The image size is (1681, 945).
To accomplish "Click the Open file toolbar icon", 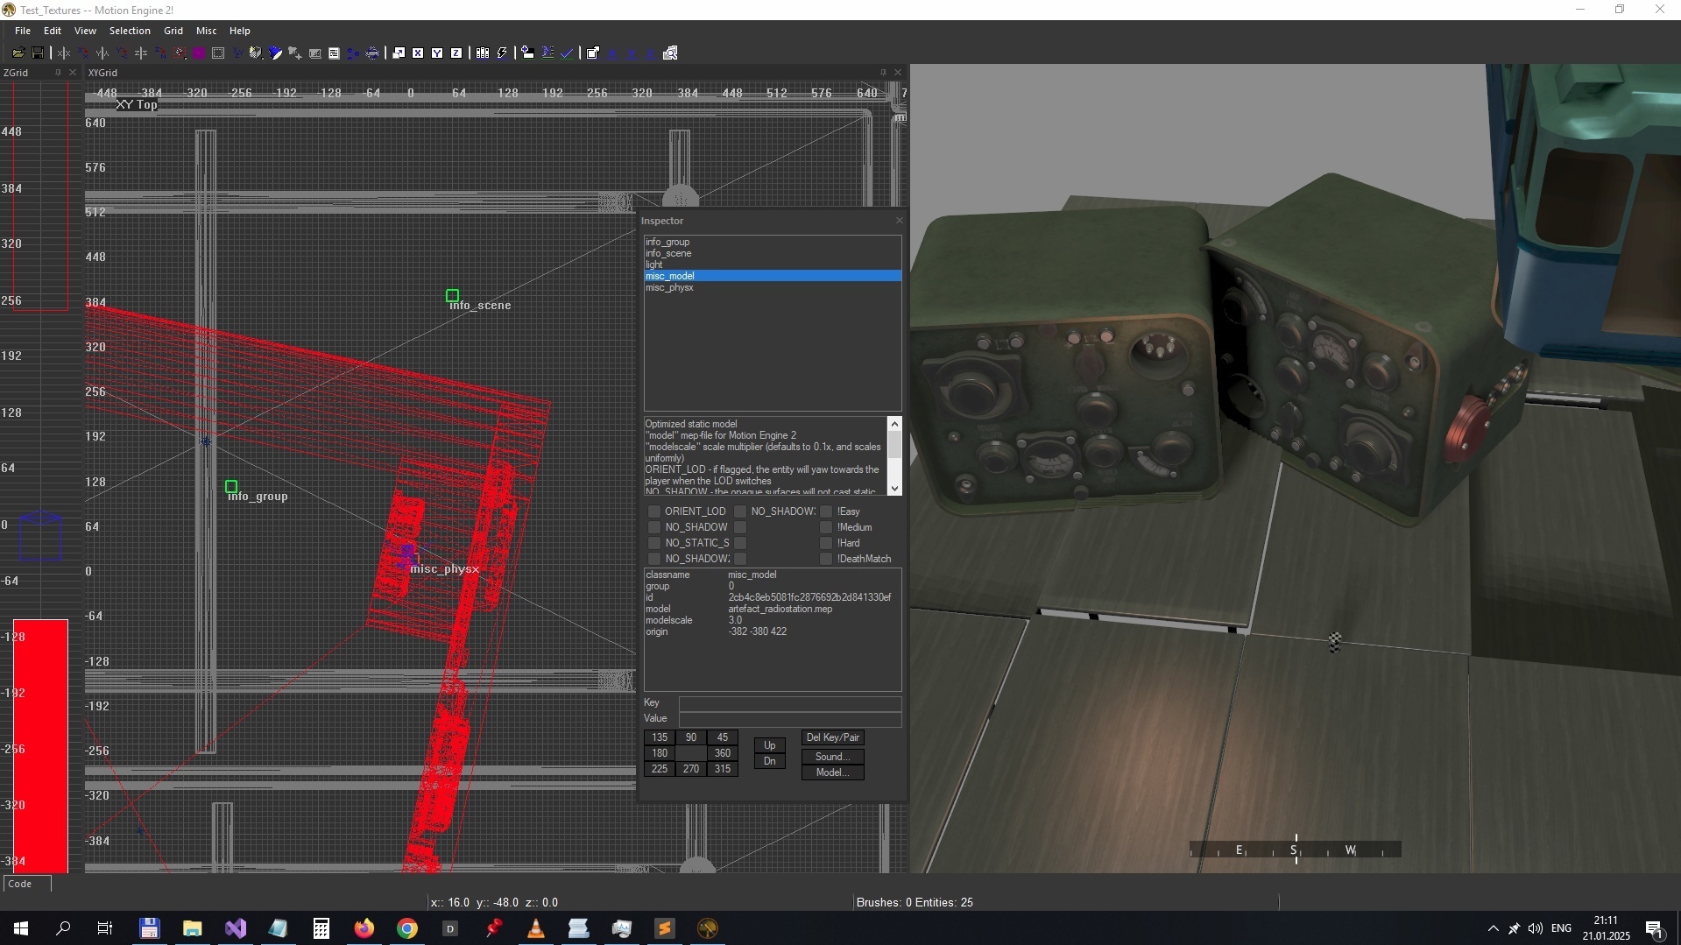I will point(18,53).
